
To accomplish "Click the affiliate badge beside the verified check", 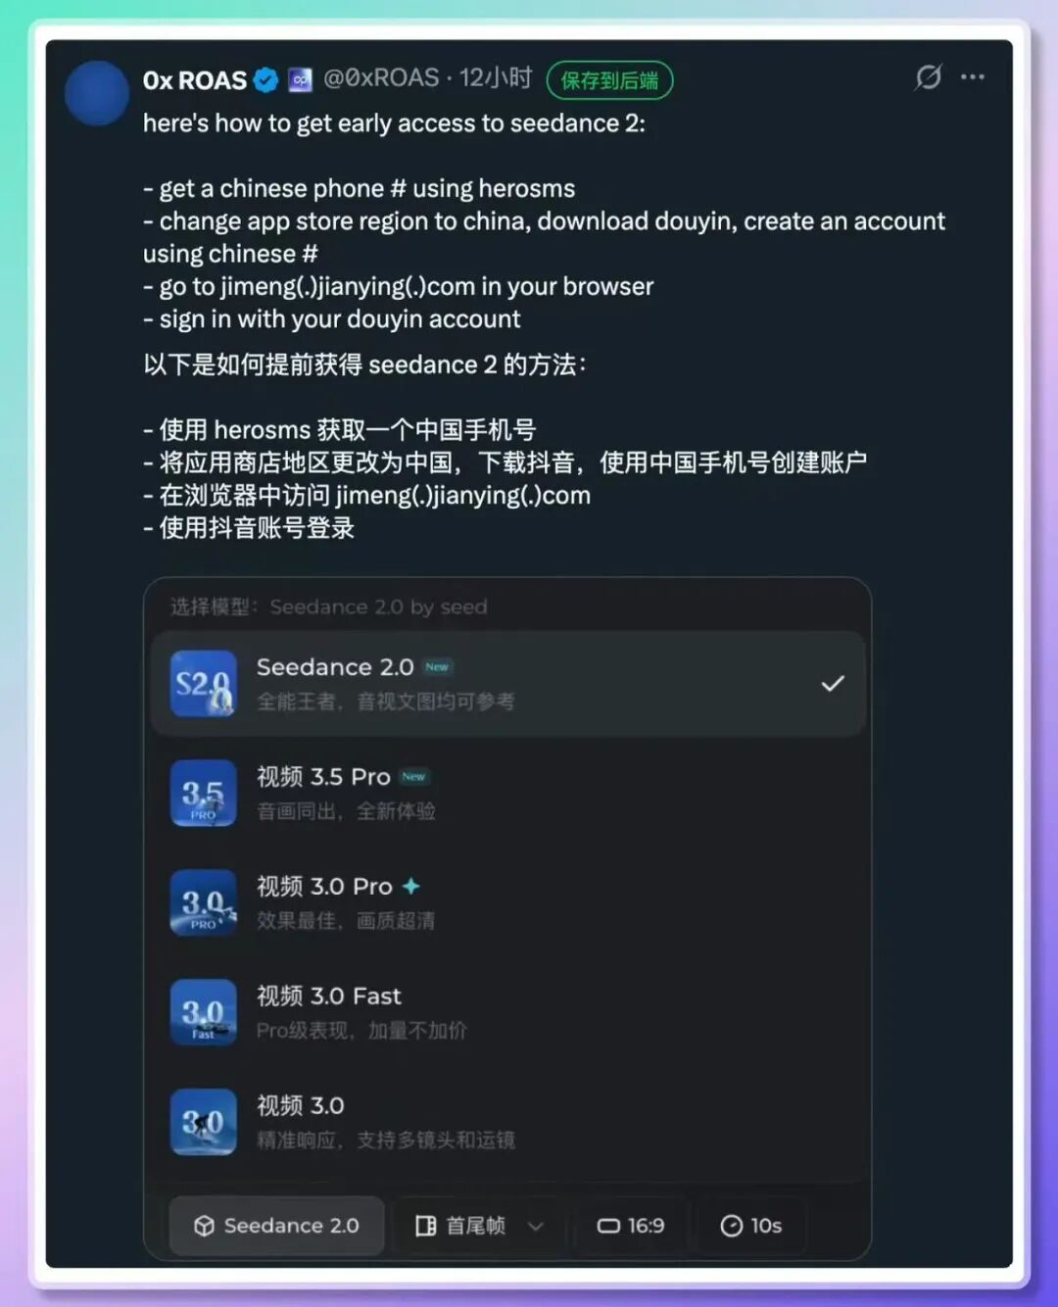I will tap(300, 80).
